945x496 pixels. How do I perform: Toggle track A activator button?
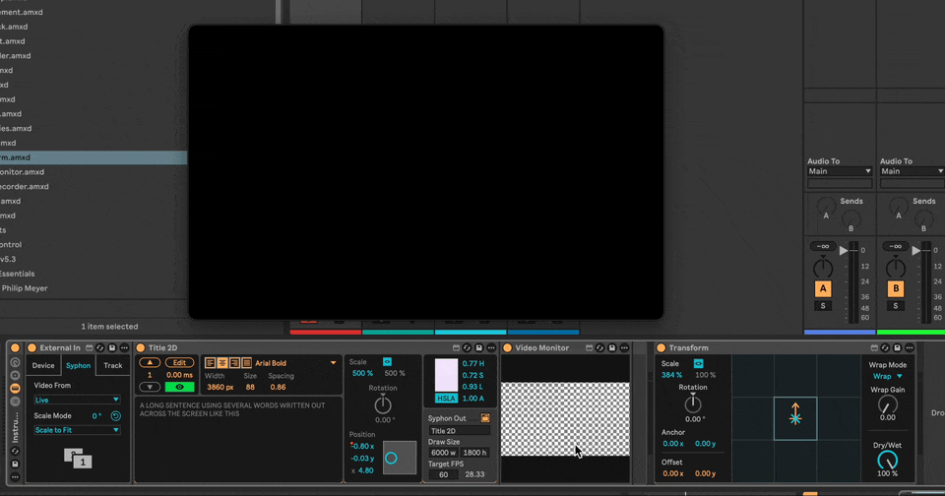(823, 288)
